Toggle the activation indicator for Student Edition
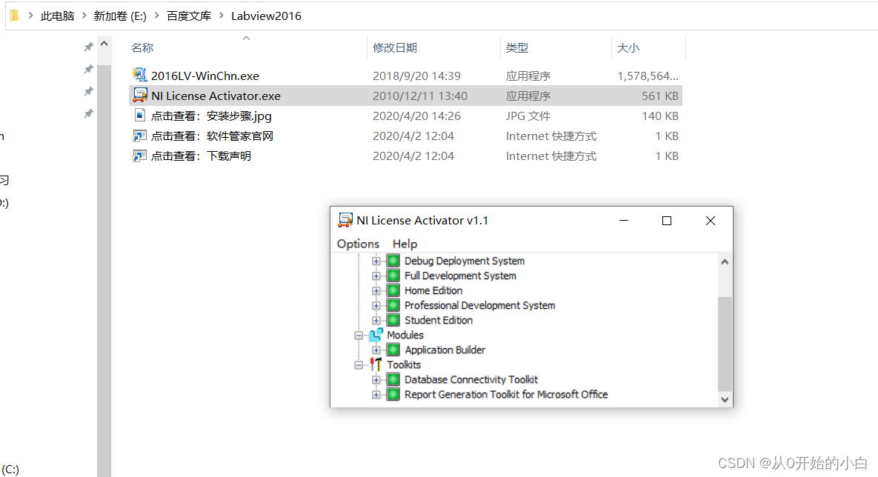The image size is (878, 477). point(393,320)
